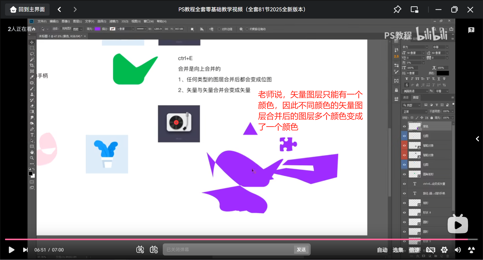
Task: Enable the 约束路径拖动 checkbox
Action: point(247,29)
